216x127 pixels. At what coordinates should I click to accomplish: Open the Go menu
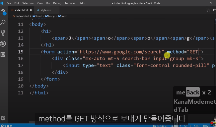(48, 3)
